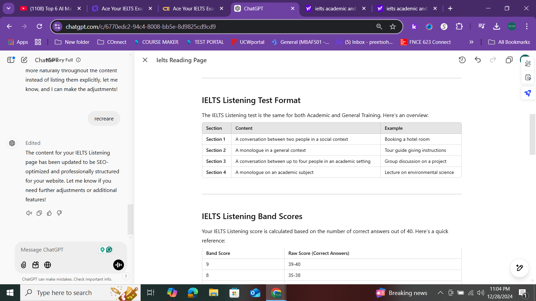Attach a file with paperclip icon
Viewport: 536px width, 301px height.
[x=23, y=265]
